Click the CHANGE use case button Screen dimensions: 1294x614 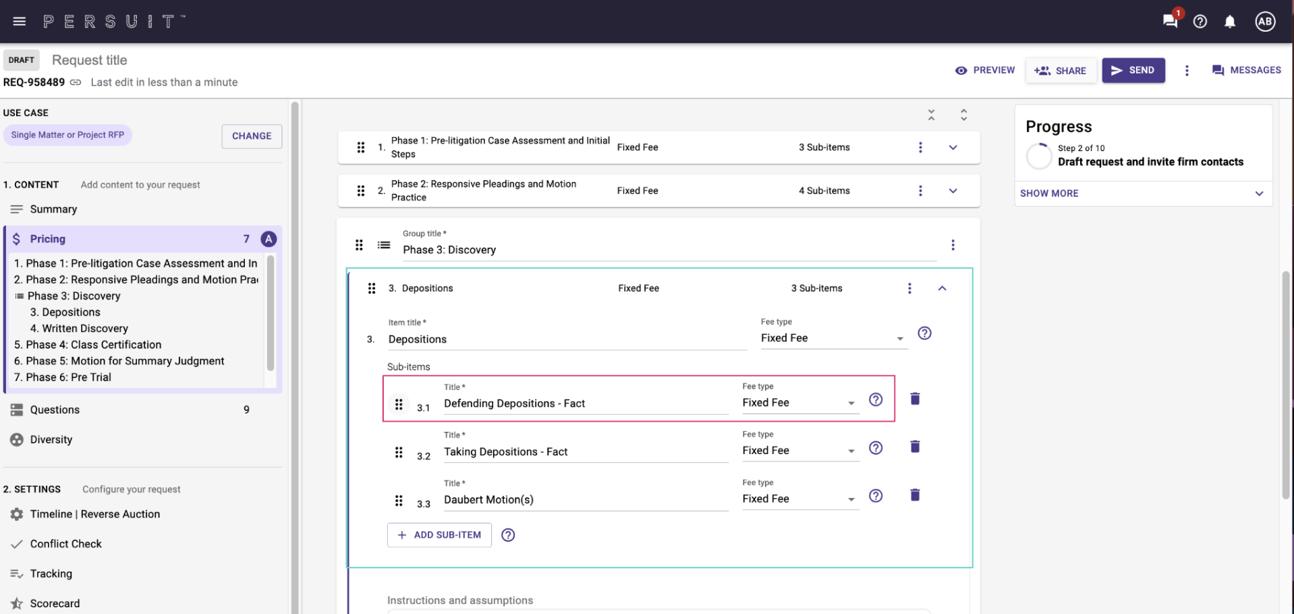(x=252, y=136)
